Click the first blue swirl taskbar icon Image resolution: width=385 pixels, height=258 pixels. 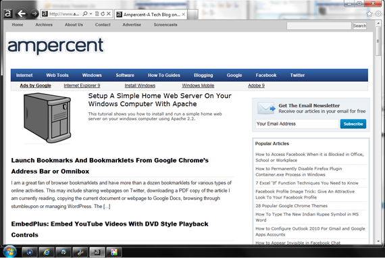(x=30, y=252)
